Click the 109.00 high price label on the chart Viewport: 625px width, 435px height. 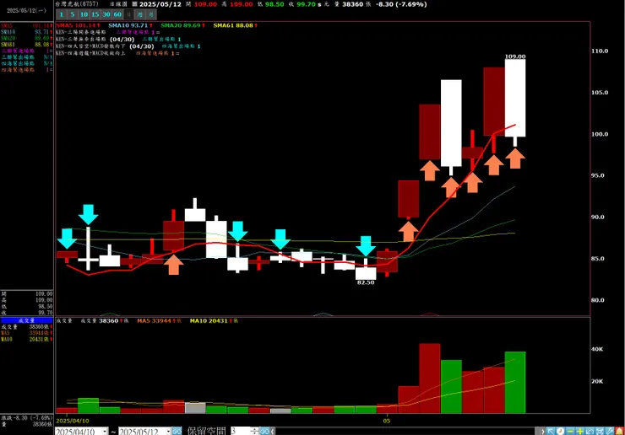point(515,56)
